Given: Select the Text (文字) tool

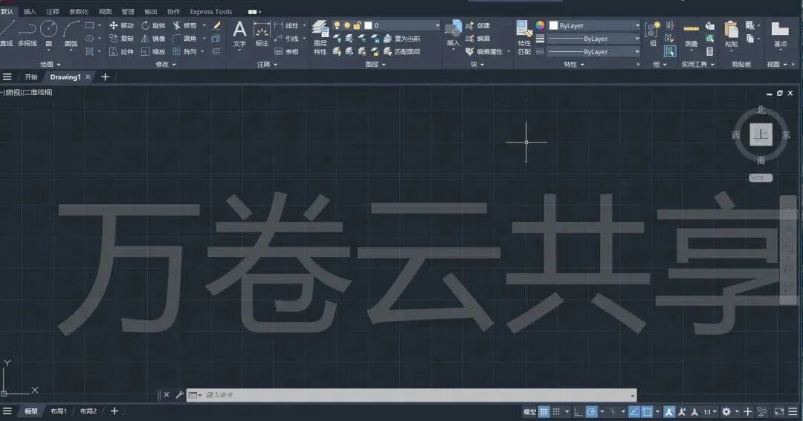Looking at the screenshot, I should click(239, 33).
